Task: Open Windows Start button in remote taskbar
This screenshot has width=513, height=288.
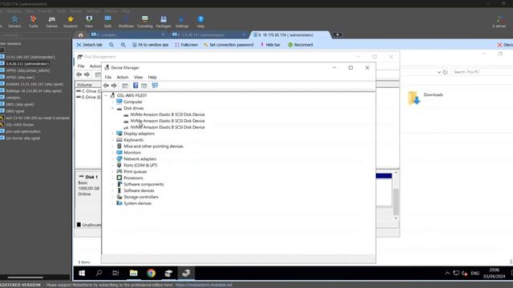Action: point(82,273)
